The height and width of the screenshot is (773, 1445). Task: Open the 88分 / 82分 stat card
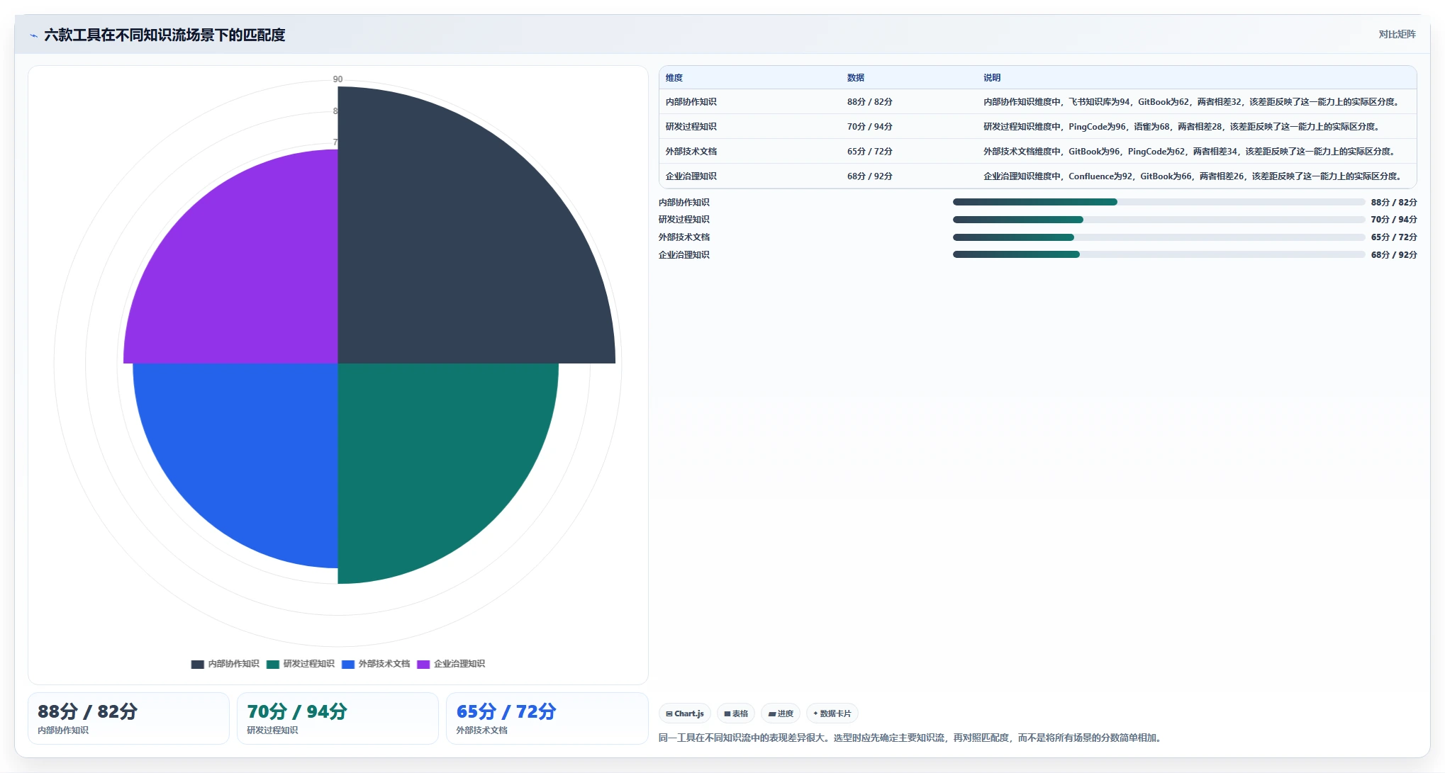[128, 718]
